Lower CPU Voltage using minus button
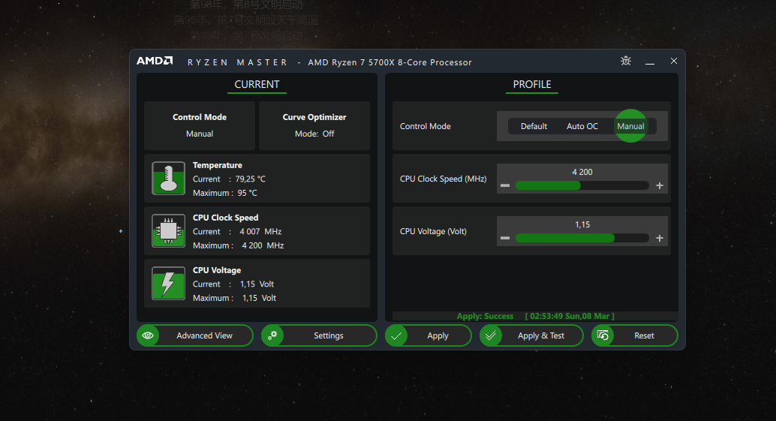 505,238
